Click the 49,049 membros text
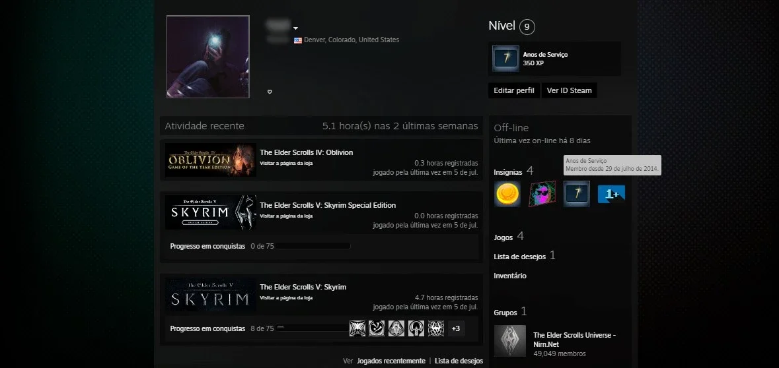 pos(560,353)
